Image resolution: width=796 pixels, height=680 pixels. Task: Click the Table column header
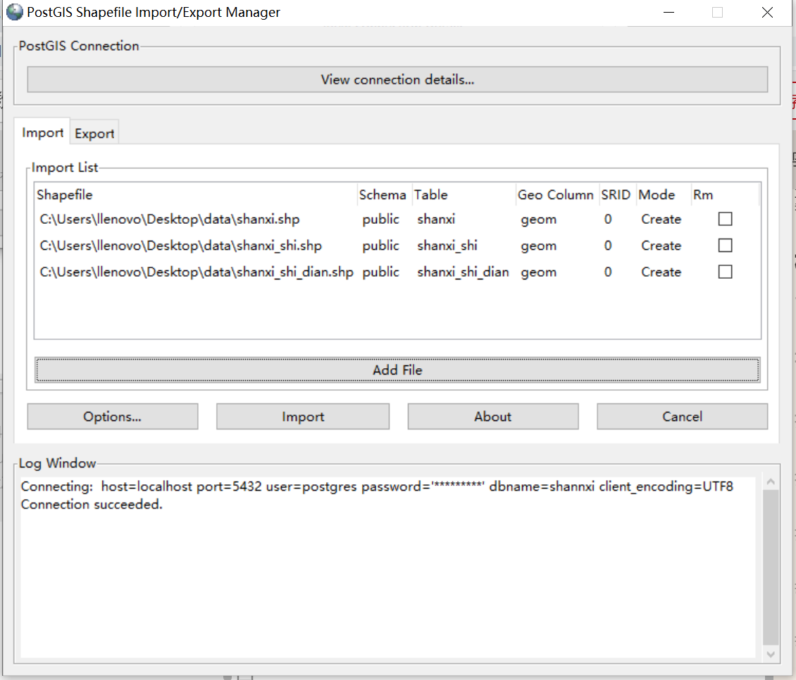click(464, 195)
